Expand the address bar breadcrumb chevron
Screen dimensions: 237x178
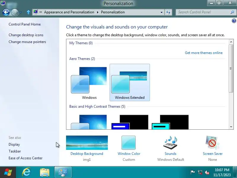[41, 12]
